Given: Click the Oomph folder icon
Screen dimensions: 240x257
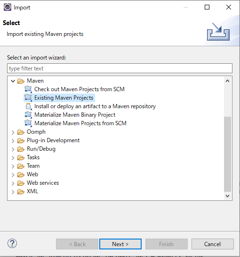Looking at the screenshot, I should (21, 132).
